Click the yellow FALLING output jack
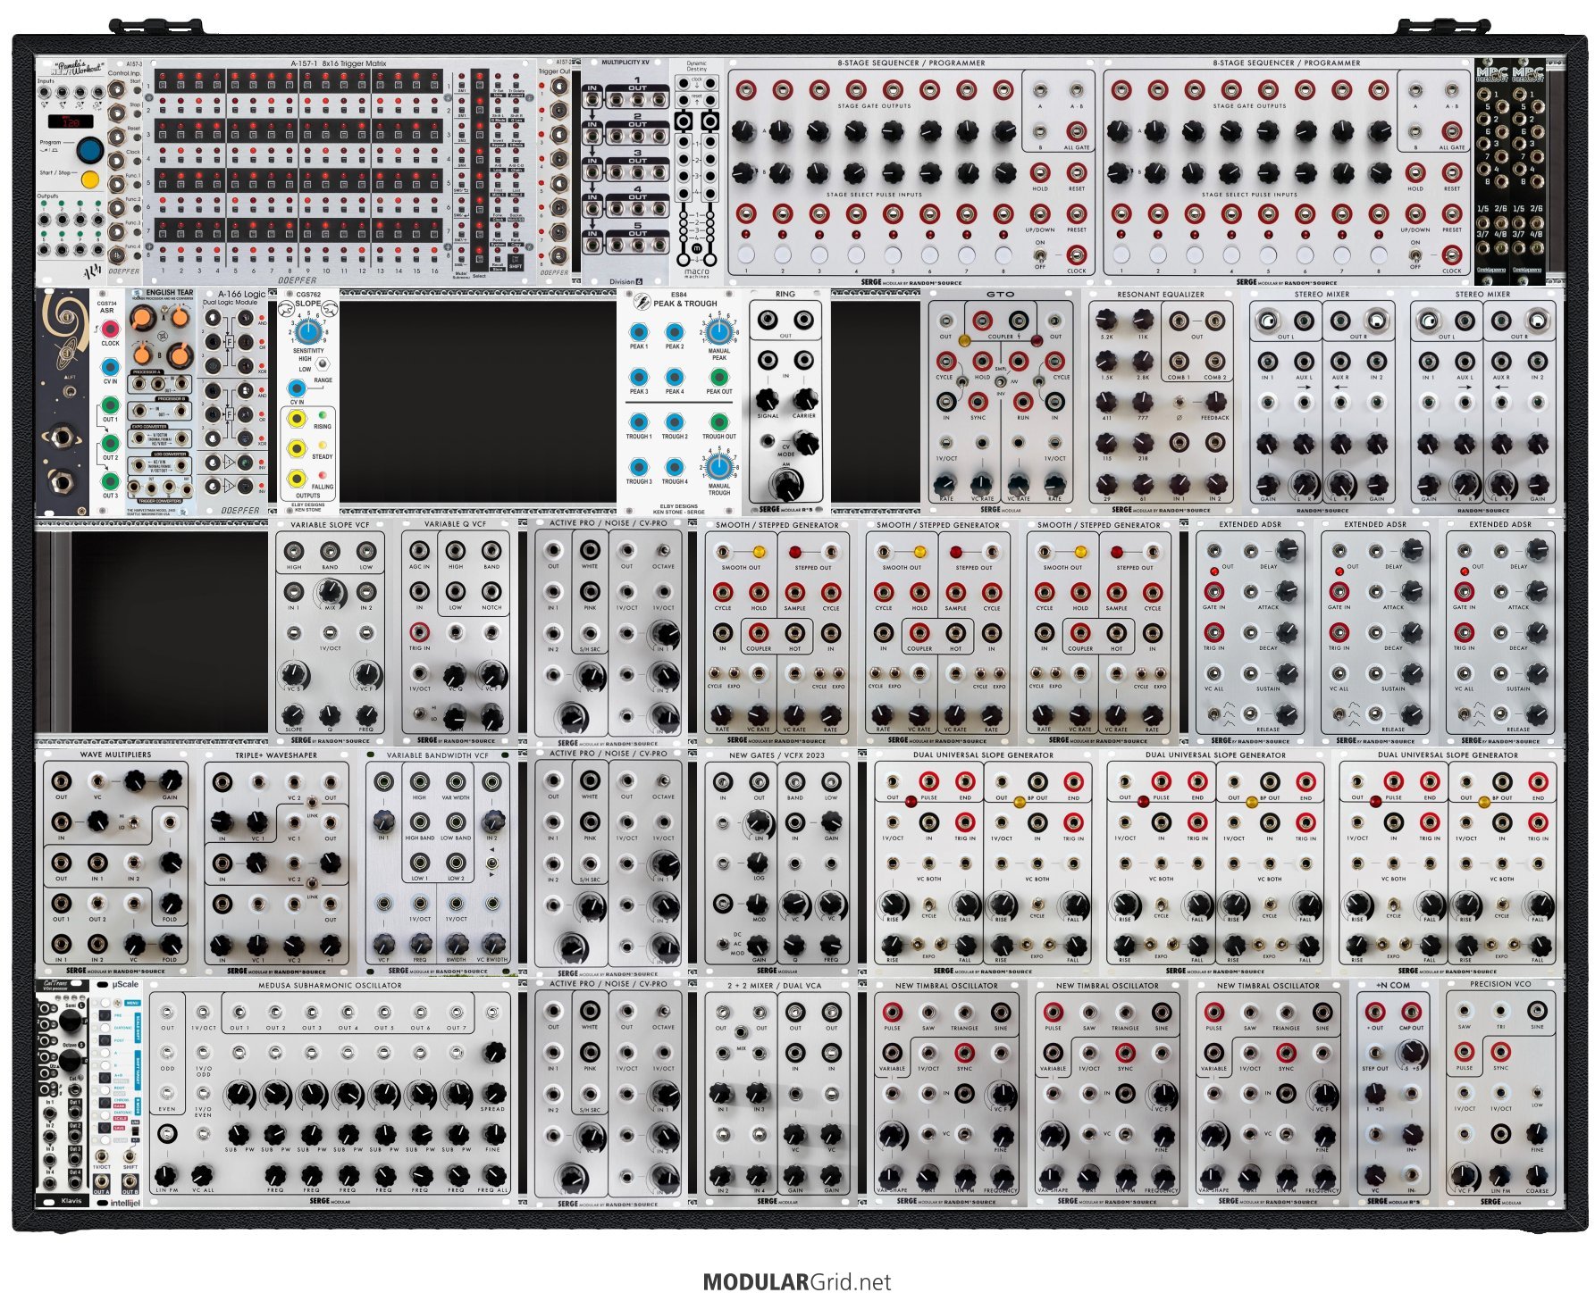Image resolution: width=1595 pixels, height=1301 pixels. pos(296,480)
